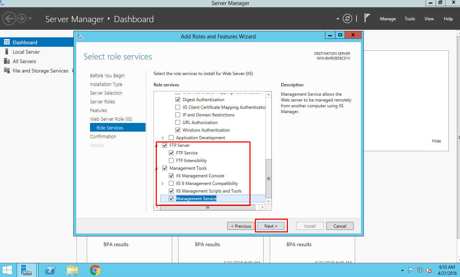The image size is (460, 277).
Task: Click the network icon in system tray
Action: [420, 270]
